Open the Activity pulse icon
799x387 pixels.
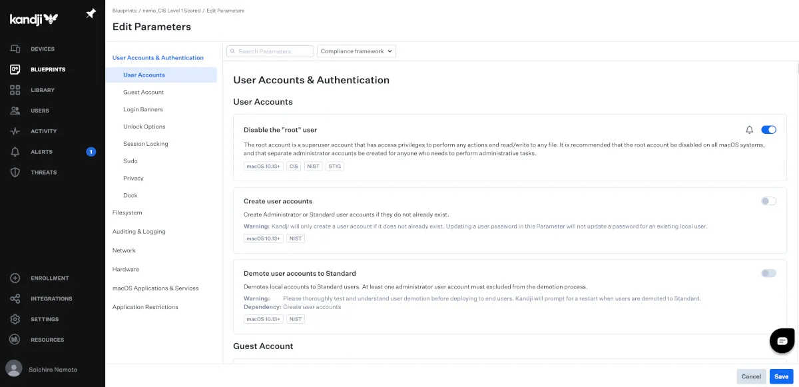pos(15,131)
